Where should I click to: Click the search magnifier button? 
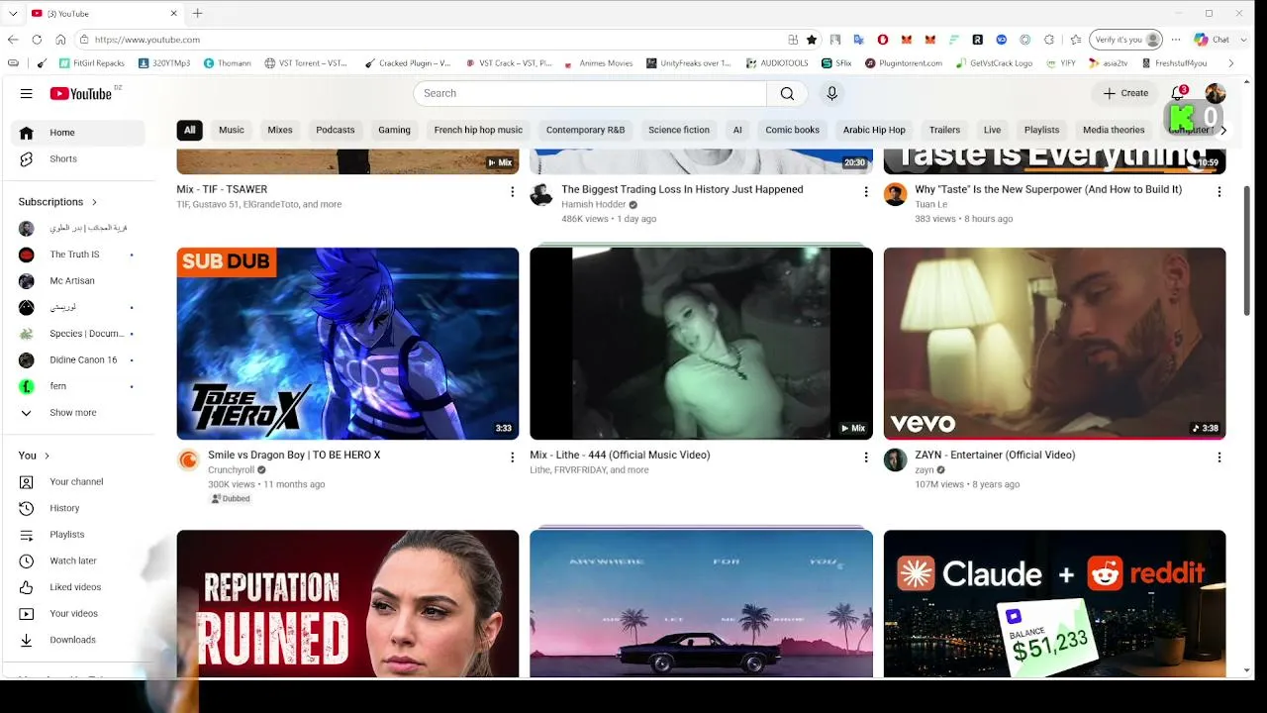[787, 93]
